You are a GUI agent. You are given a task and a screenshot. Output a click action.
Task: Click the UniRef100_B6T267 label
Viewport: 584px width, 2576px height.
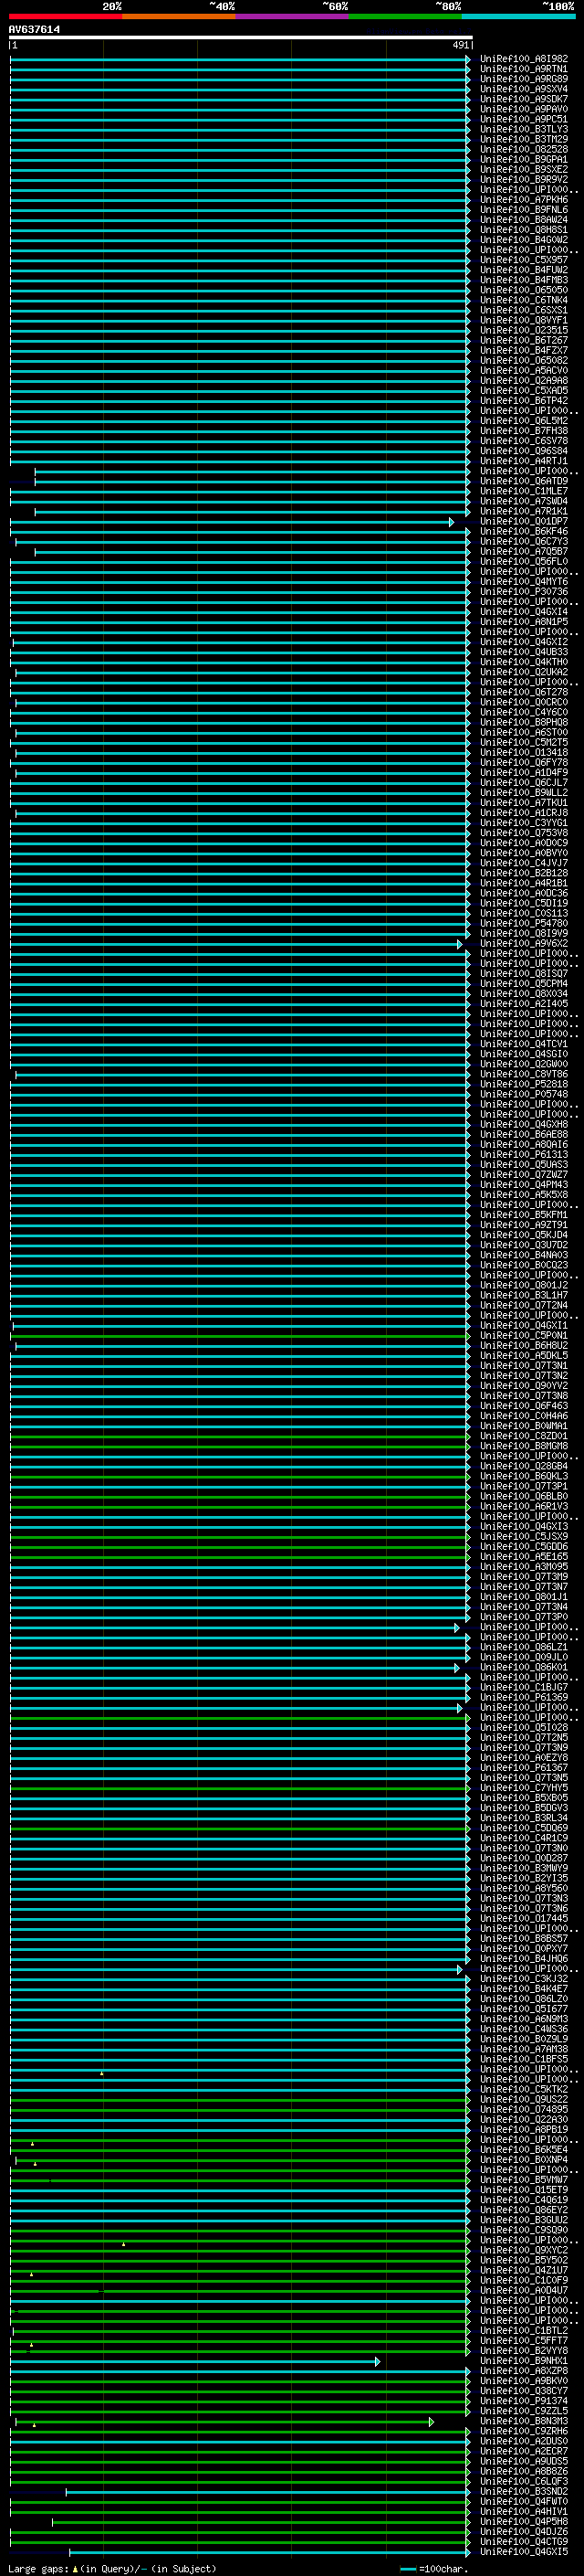524,340
